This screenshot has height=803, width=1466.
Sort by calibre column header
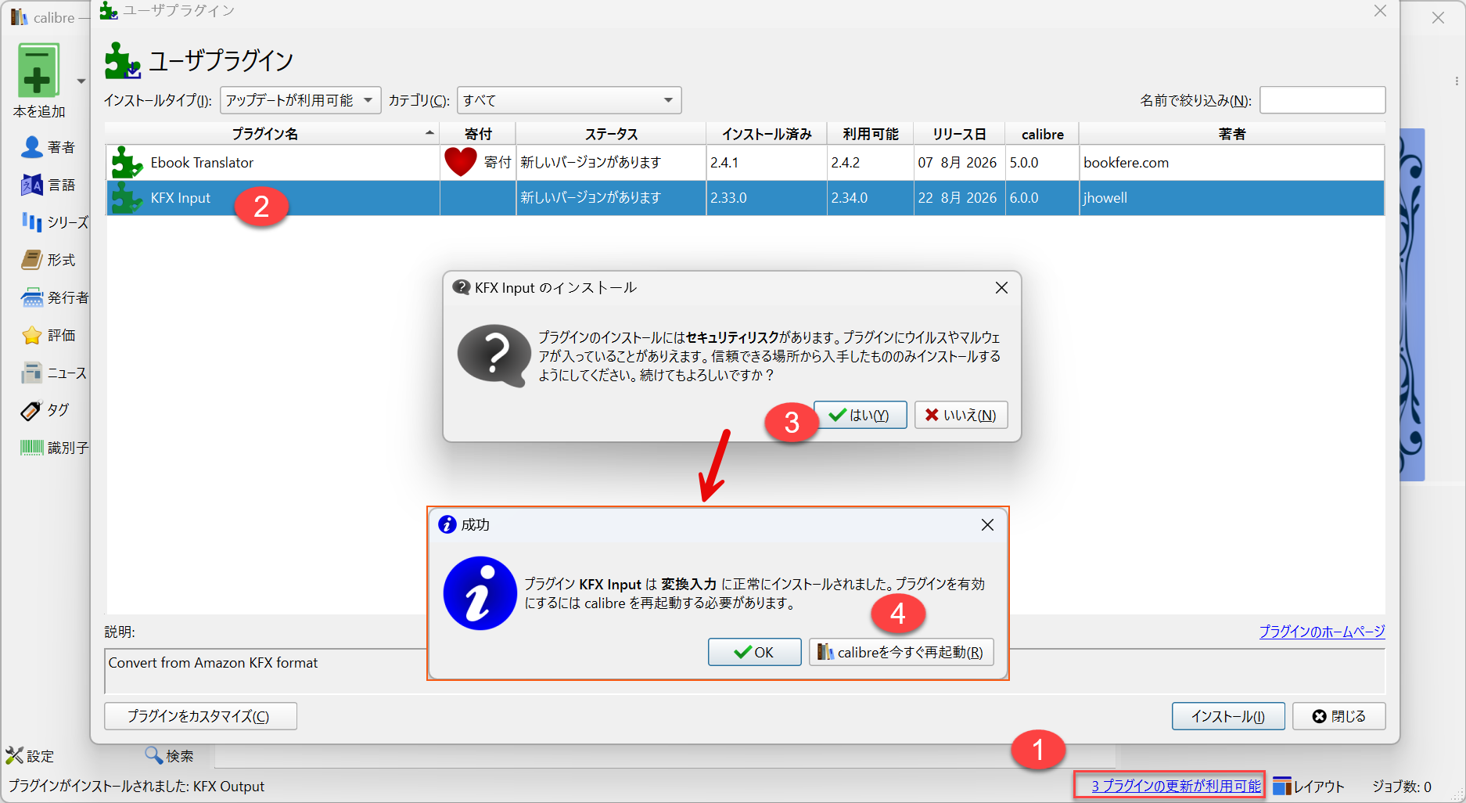pos(1042,134)
